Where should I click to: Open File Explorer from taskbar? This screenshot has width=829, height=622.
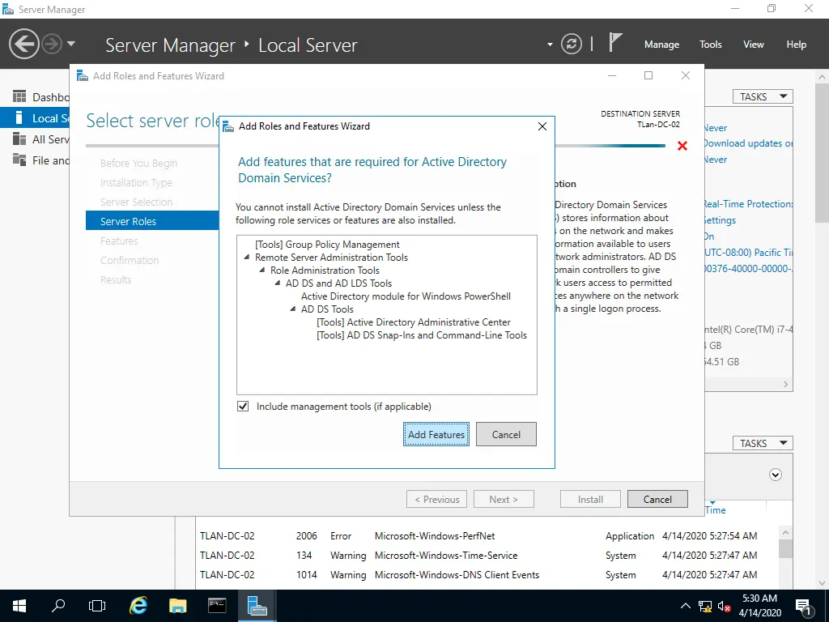[x=177, y=606]
